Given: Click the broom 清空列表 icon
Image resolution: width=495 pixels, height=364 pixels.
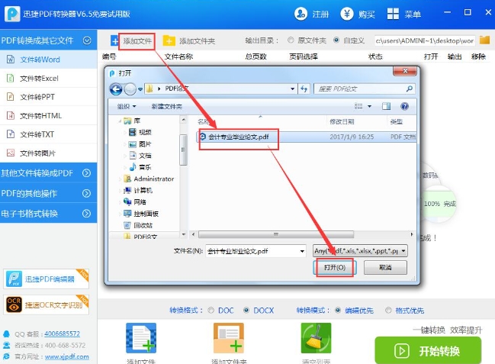Looking at the screenshot, I should (x=316, y=338).
